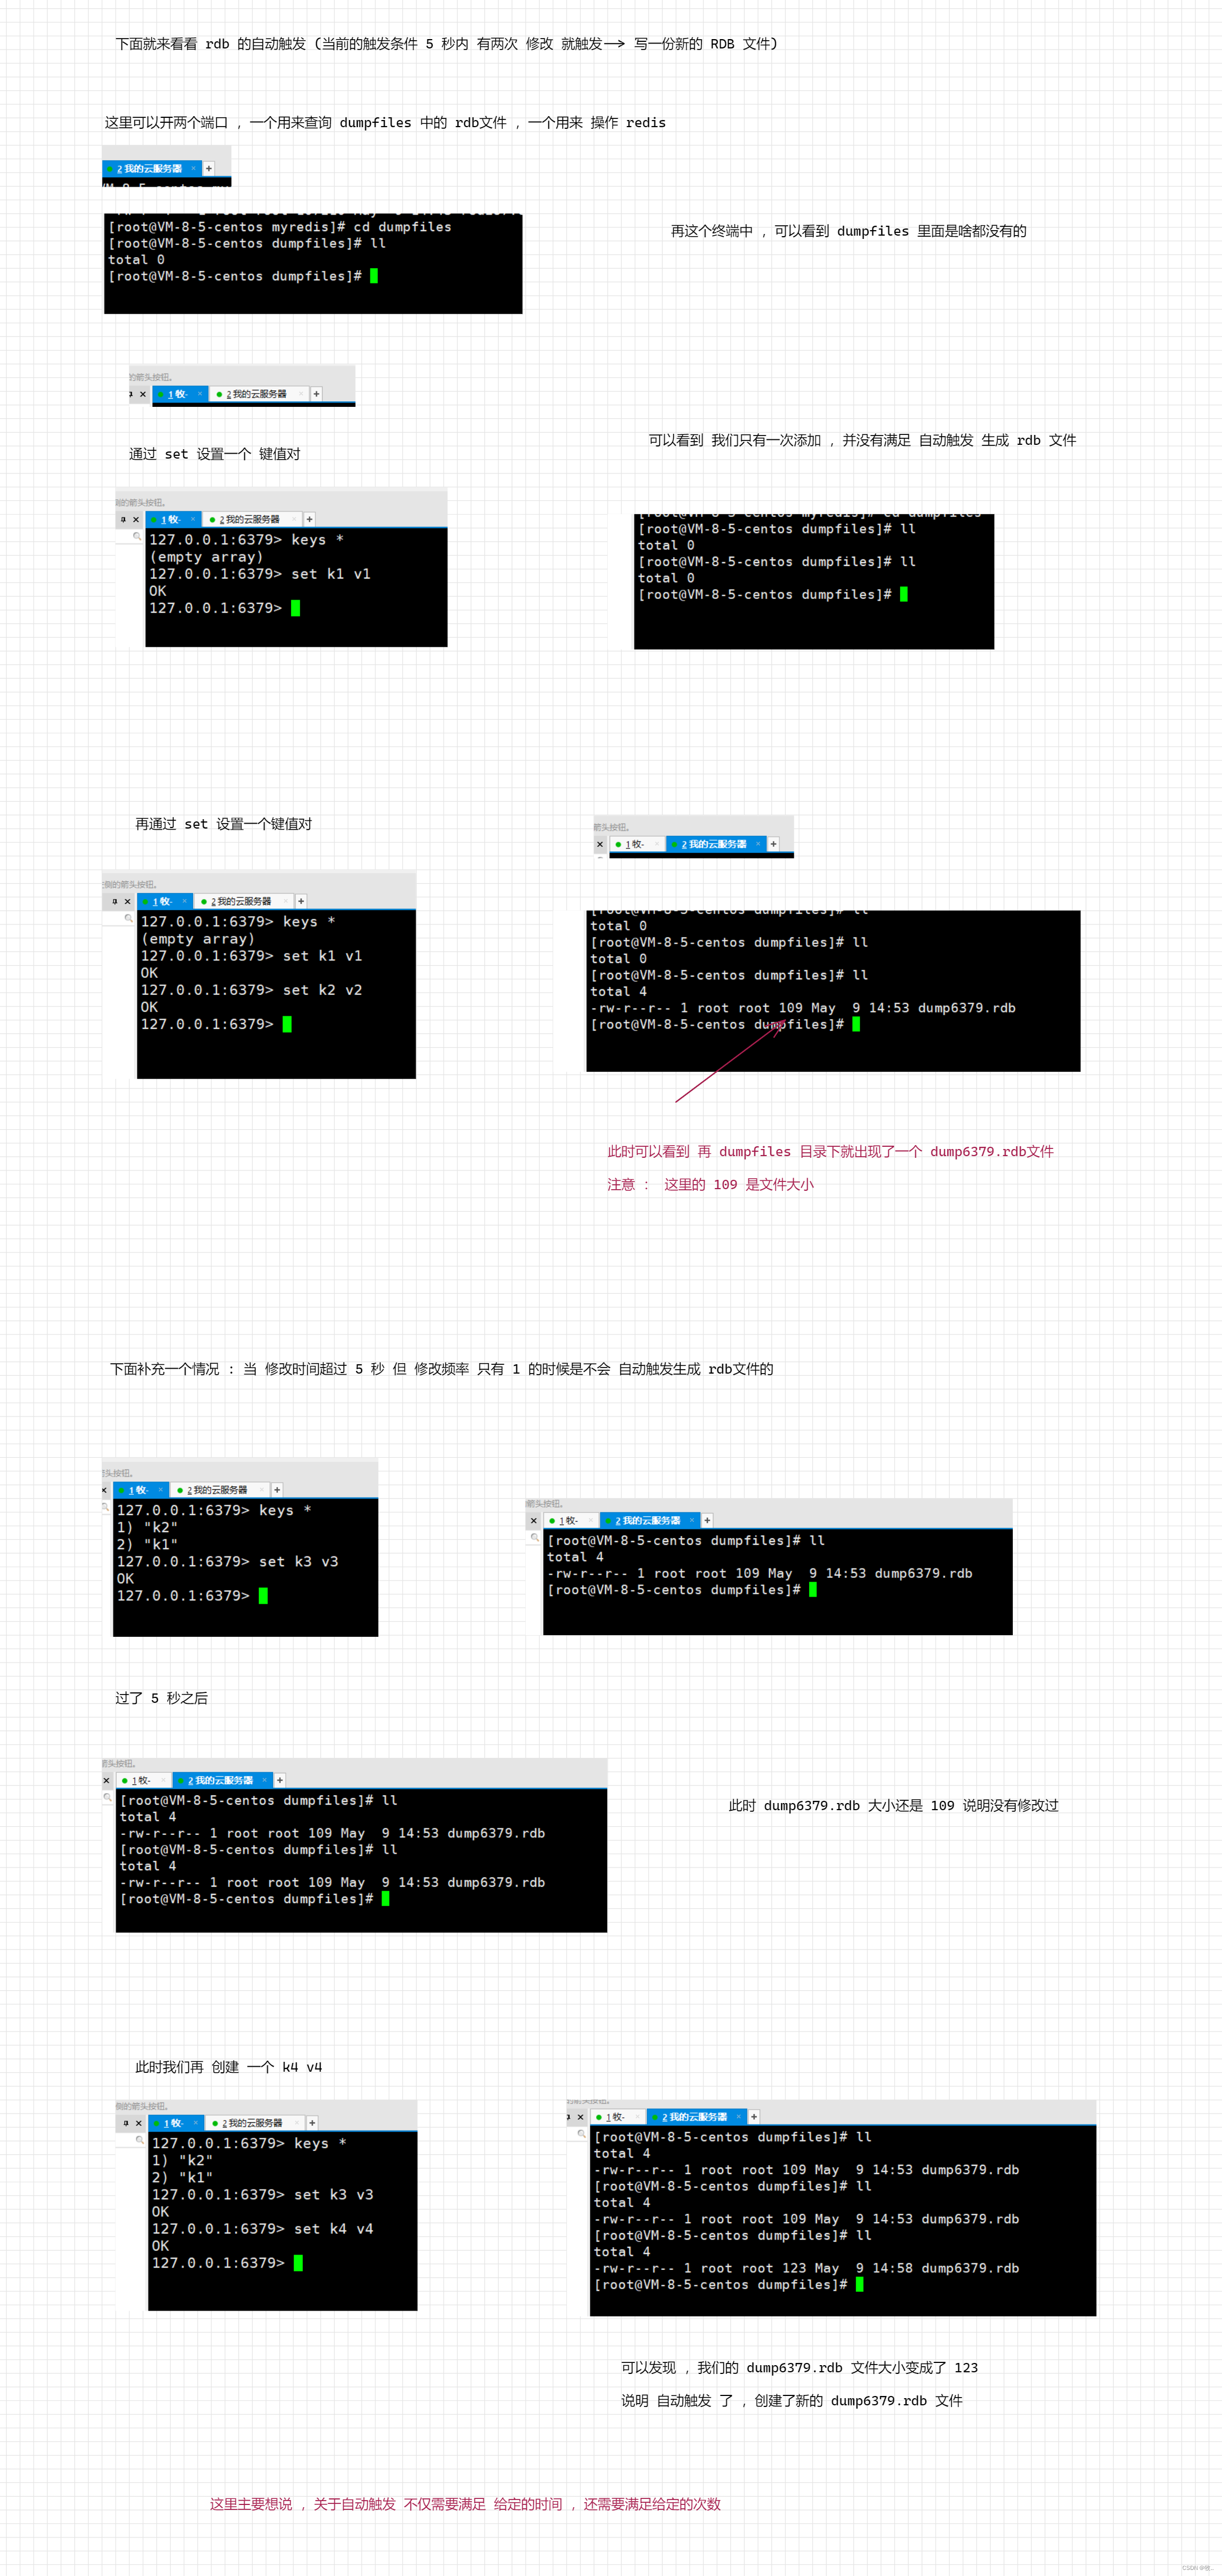Click search magnifier beside the terminal with a single ll listing
Image resolution: width=1222 pixels, height=2576 pixels.
[534, 1537]
